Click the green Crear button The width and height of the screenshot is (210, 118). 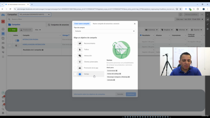[12, 30]
